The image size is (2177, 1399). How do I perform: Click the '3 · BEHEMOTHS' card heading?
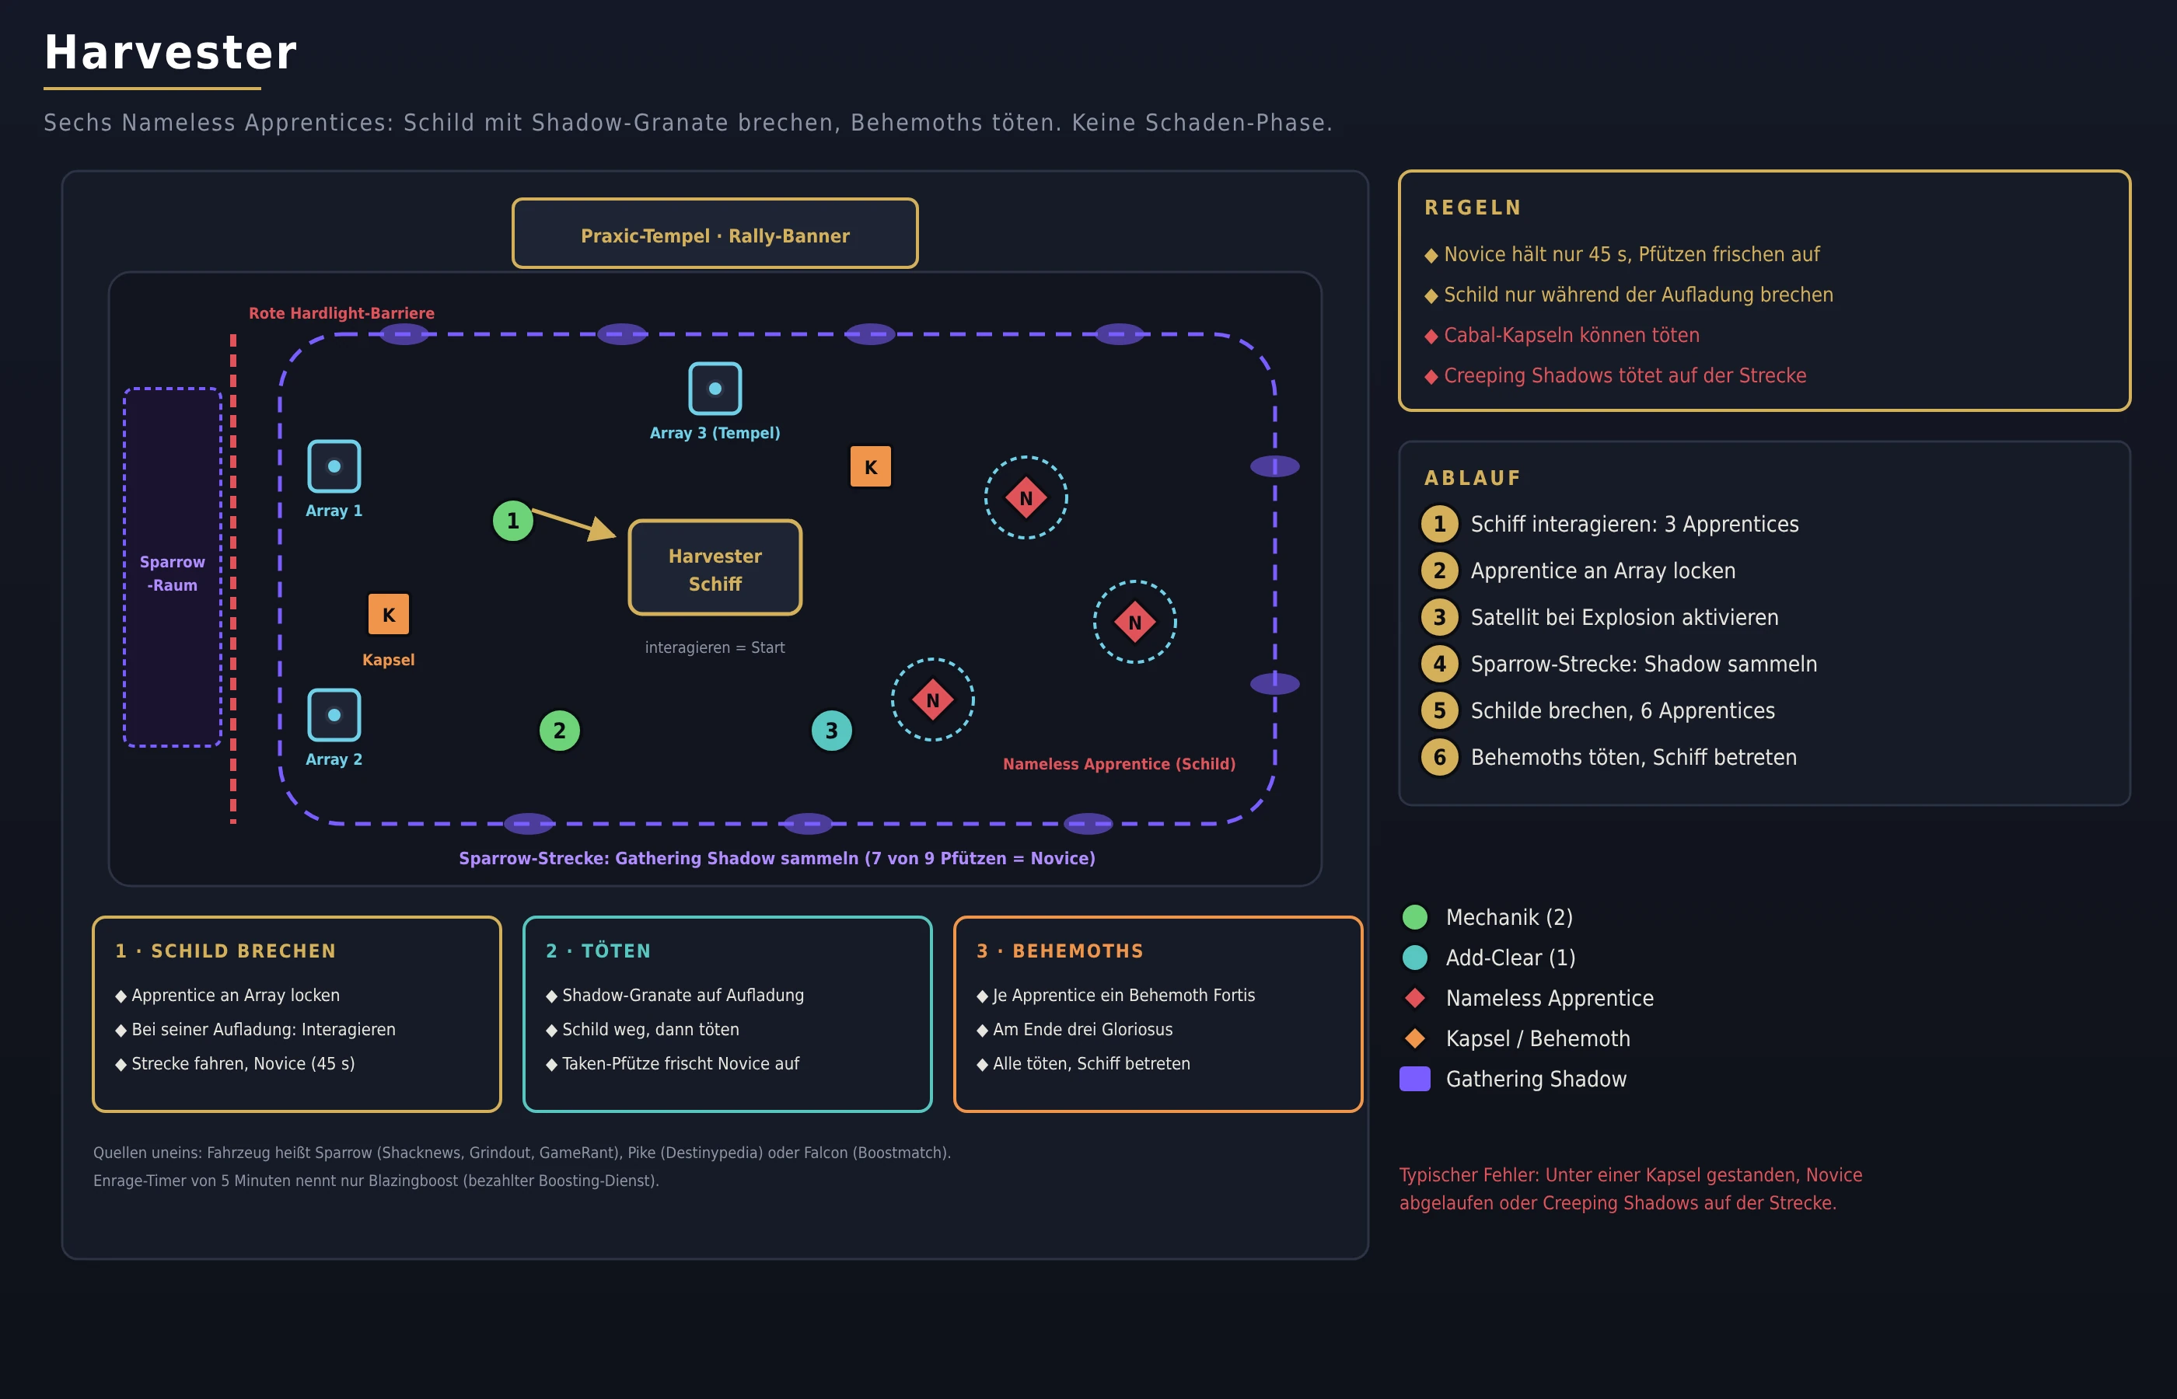1060,951
